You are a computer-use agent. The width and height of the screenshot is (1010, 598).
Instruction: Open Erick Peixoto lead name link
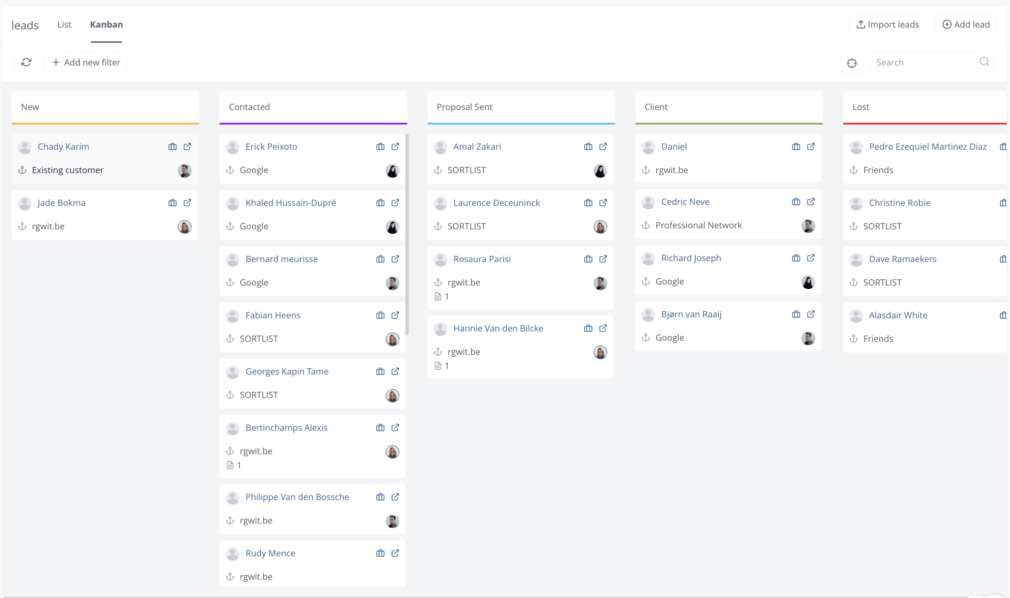point(271,146)
